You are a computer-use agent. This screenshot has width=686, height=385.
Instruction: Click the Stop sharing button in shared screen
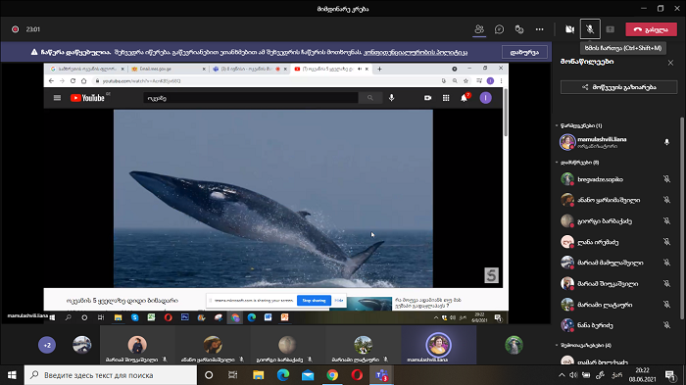[314, 301]
